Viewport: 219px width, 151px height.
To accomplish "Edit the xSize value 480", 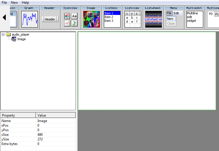I will (x=56, y=135).
